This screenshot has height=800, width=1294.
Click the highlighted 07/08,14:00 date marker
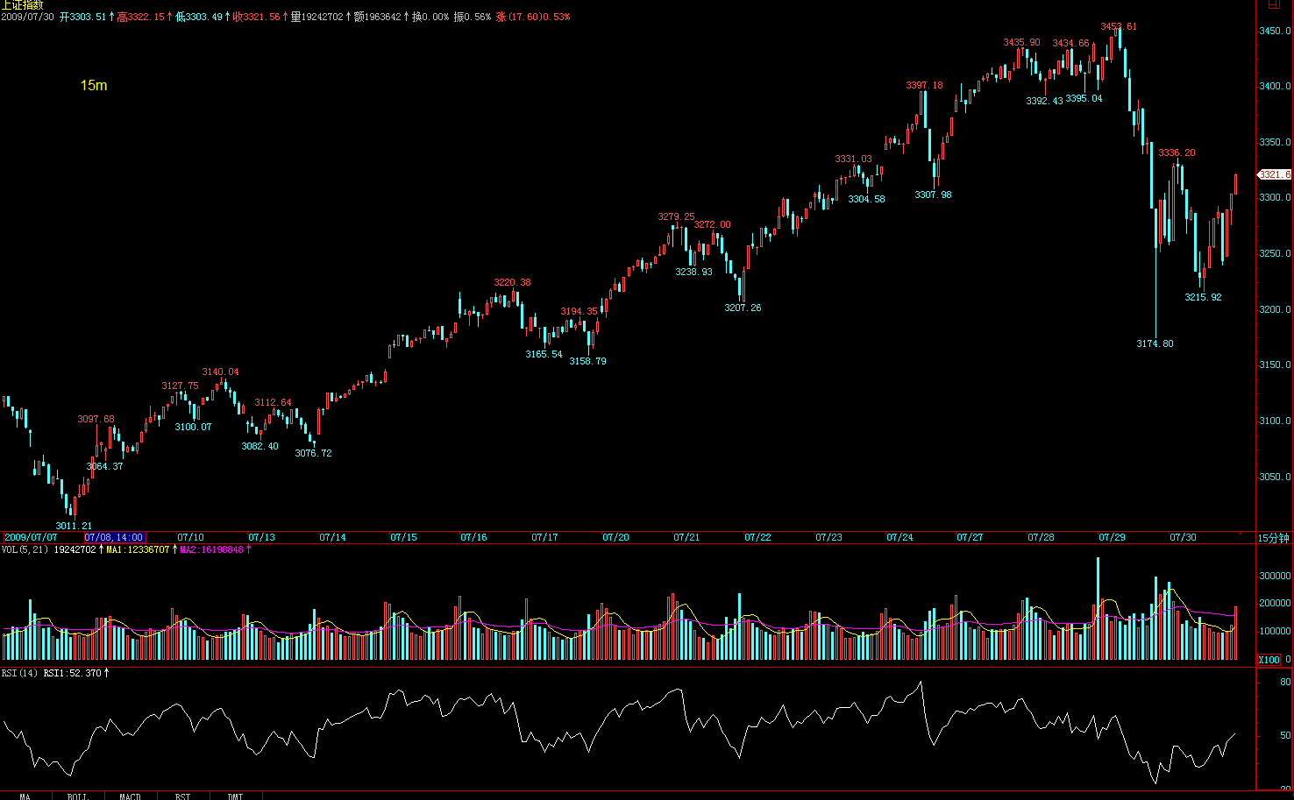114,538
